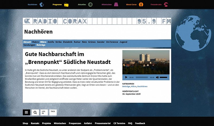
Task: Open the Mikro category link under Kategorien
Action: (133, 86)
